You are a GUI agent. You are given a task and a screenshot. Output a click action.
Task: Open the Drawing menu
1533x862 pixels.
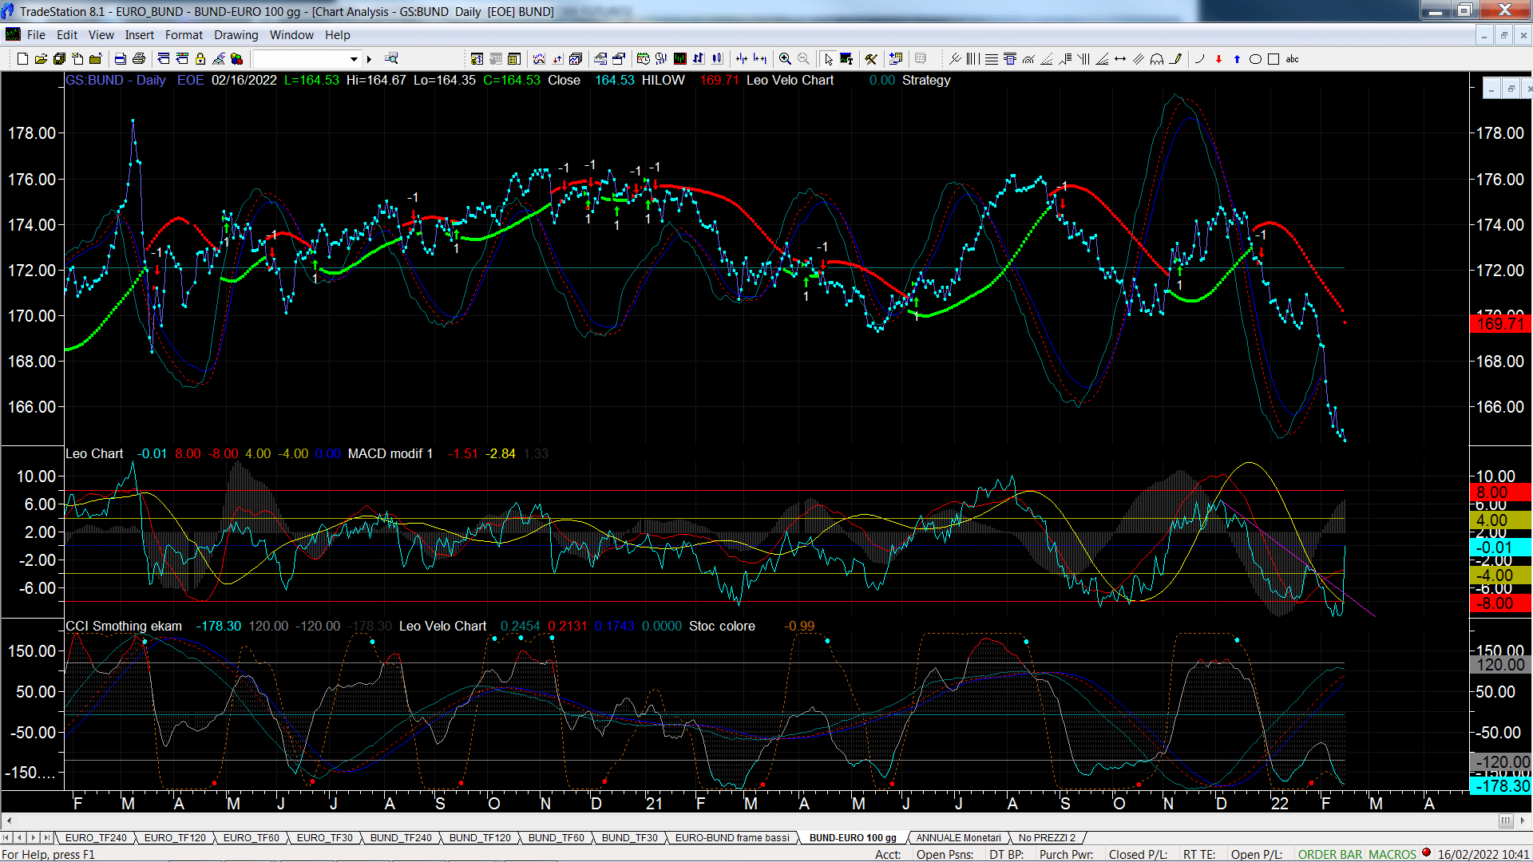(x=236, y=35)
